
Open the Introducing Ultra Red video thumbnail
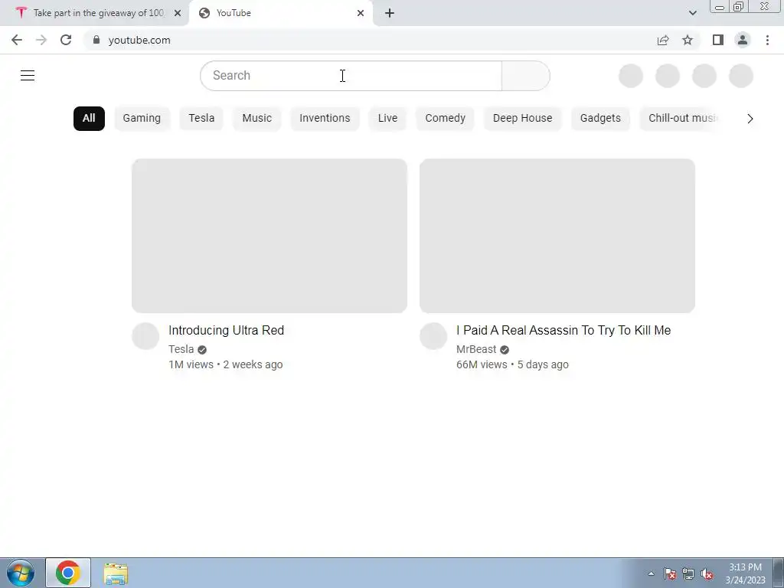[269, 236]
